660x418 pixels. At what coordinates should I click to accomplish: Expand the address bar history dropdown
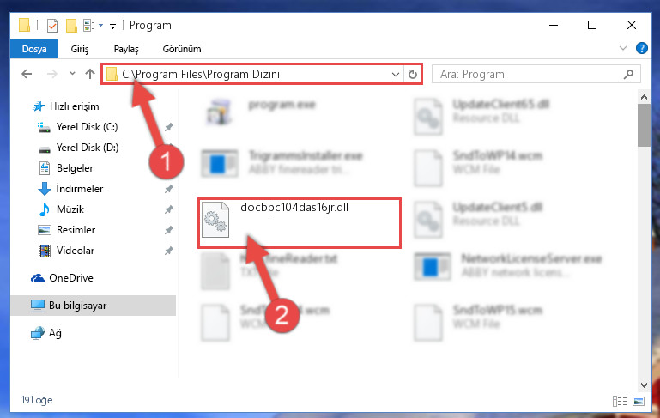(x=396, y=75)
